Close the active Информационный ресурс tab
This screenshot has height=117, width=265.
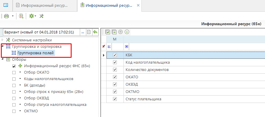[138, 5]
